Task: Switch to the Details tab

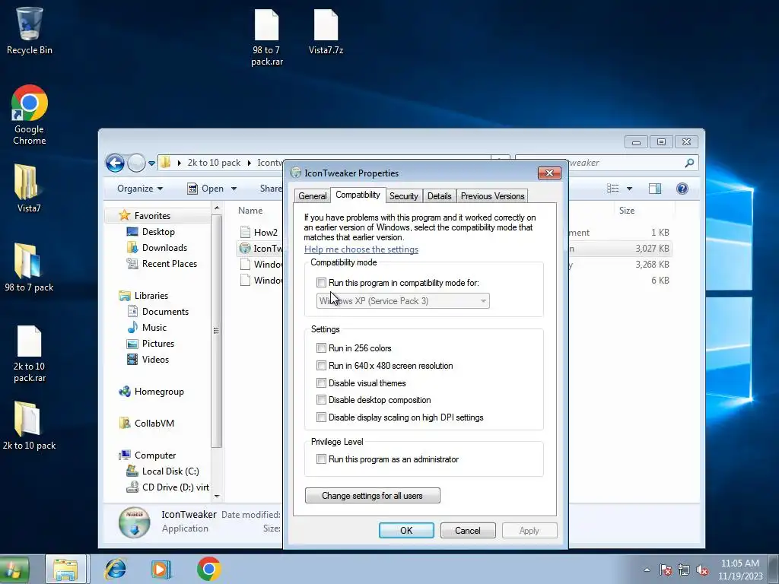Action: tap(440, 196)
